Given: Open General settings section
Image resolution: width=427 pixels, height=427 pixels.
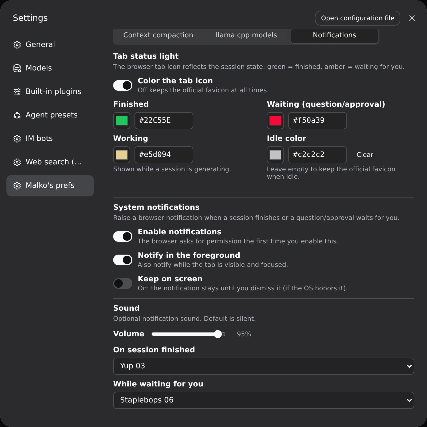Looking at the screenshot, I should (x=50, y=45).
